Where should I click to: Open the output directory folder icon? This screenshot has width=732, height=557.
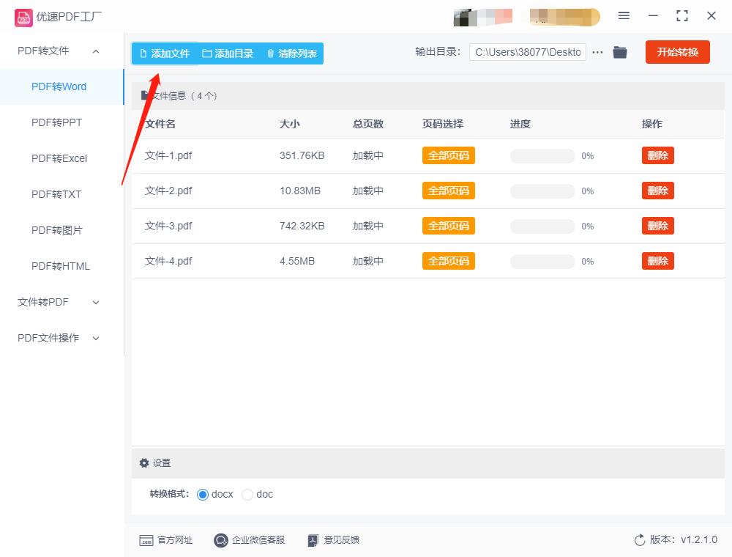pyautogui.click(x=620, y=52)
